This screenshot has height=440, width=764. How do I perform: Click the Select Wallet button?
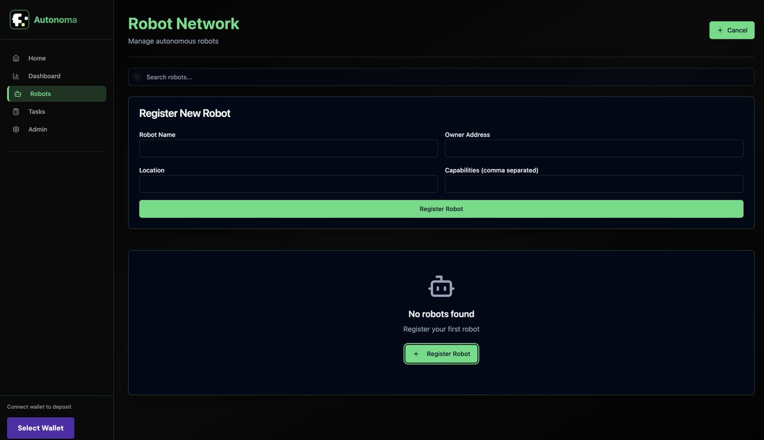pyautogui.click(x=41, y=428)
